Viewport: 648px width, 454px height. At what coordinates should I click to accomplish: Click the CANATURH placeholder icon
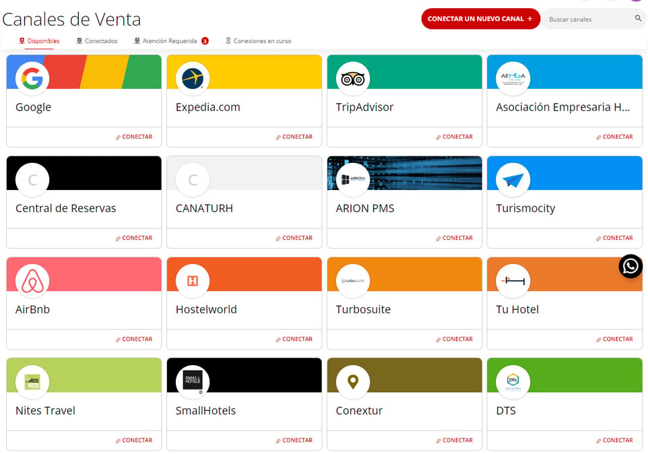(x=193, y=179)
